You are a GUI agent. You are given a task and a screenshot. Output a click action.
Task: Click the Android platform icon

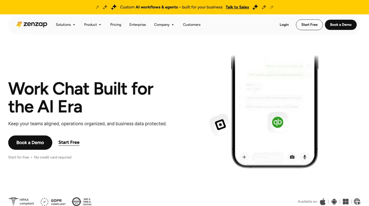point(334,202)
